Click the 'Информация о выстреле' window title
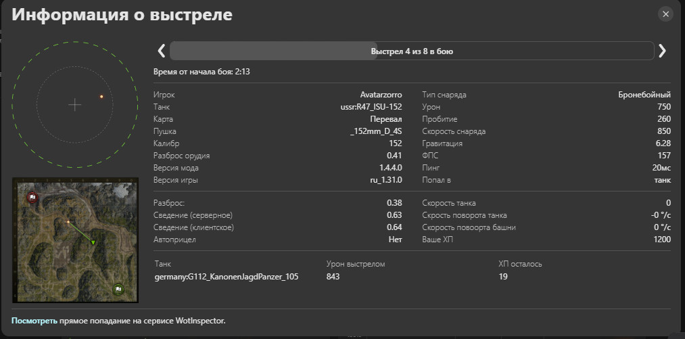The image size is (685, 339). coord(122,16)
